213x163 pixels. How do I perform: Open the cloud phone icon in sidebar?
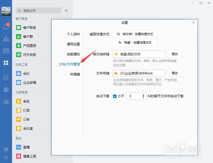pyautogui.click(x=6, y=102)
